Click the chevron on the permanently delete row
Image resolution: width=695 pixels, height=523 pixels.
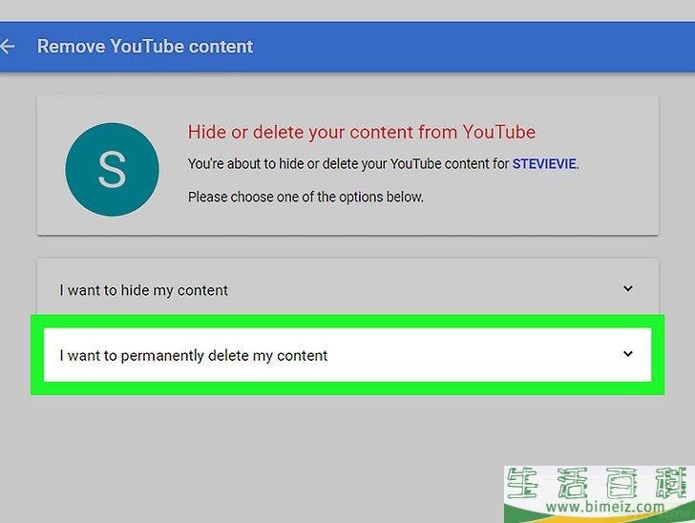tap(627, 354)
